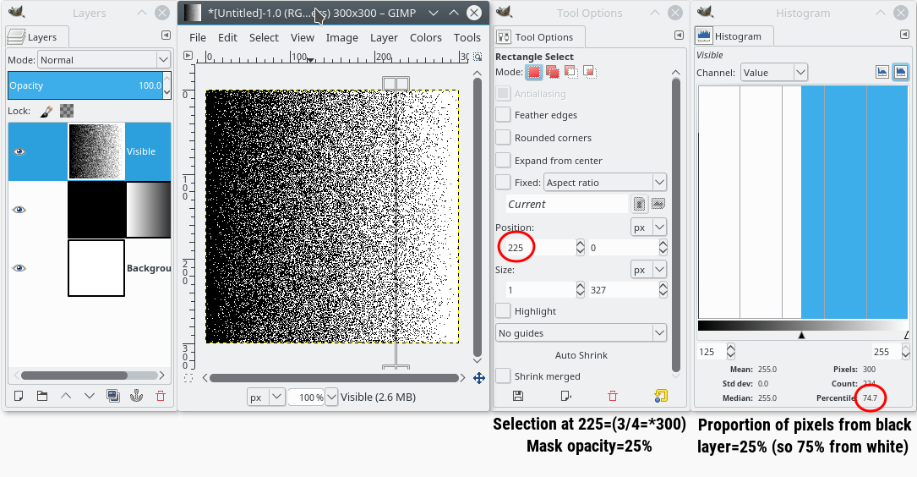Enable Expand from center option
917x477 pixels.
503,161
